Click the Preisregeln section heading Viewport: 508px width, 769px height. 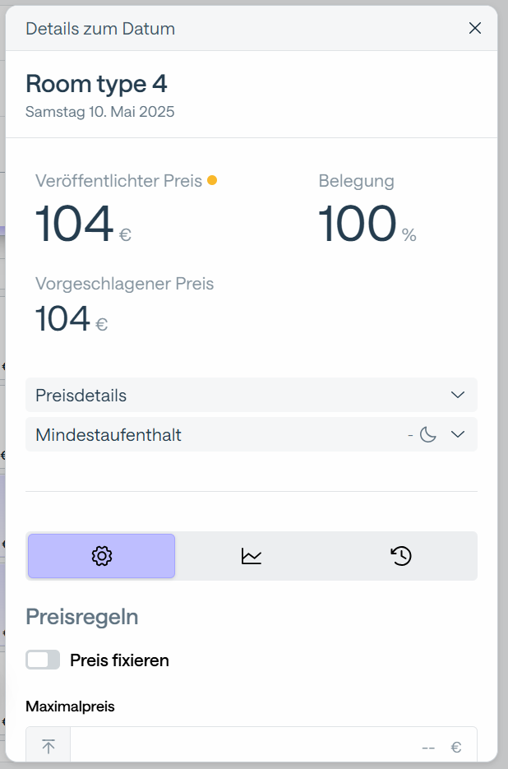click(x=82, y=617)
